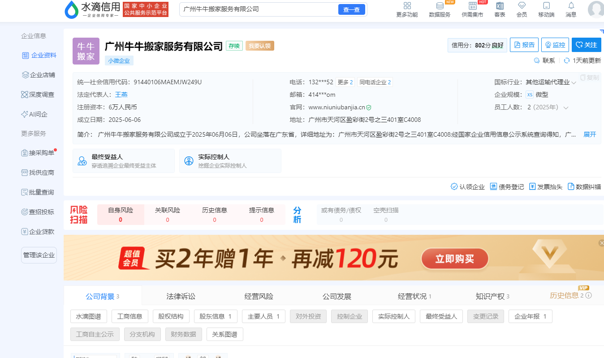
Task: Expand 国标行业 dropdown arrow
Action: (574, 82)
